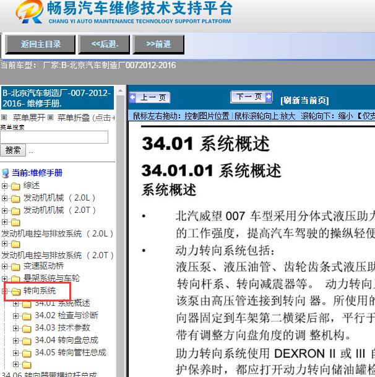Open 34.02 检查与诊断 item
Screen dimensions: 375x377
click(x=67, y=315)
